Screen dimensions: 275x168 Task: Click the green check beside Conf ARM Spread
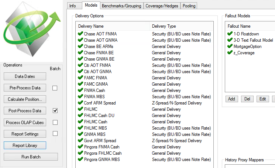80,103
